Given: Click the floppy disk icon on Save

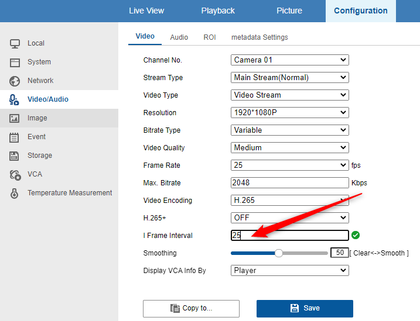Looking at the screenshot, I should click(x=295, y=308).
